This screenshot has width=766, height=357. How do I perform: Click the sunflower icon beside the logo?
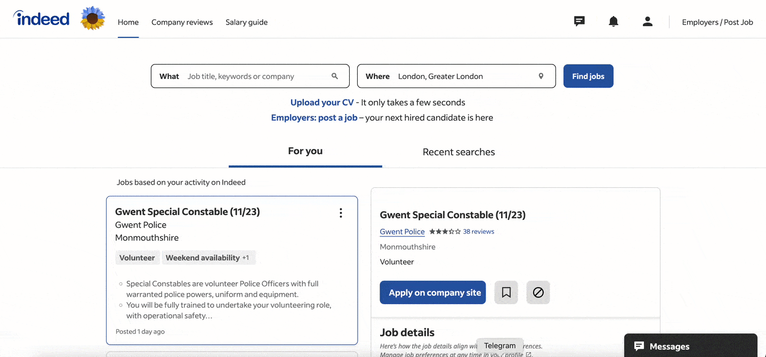coord(93,19)
